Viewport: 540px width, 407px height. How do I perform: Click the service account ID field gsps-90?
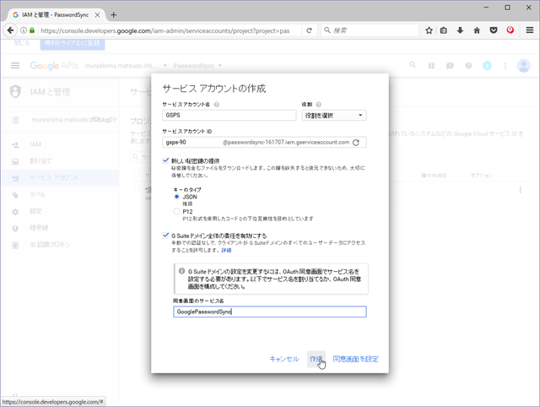[264, 143]
